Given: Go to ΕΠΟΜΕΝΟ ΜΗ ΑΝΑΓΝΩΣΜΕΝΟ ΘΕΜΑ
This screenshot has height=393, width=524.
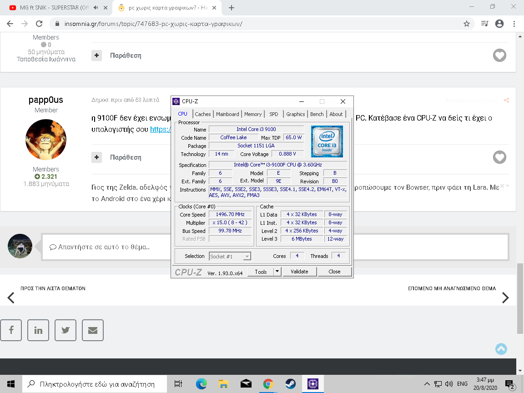Looking at the screenshot, I should click(x=452, y=288).
